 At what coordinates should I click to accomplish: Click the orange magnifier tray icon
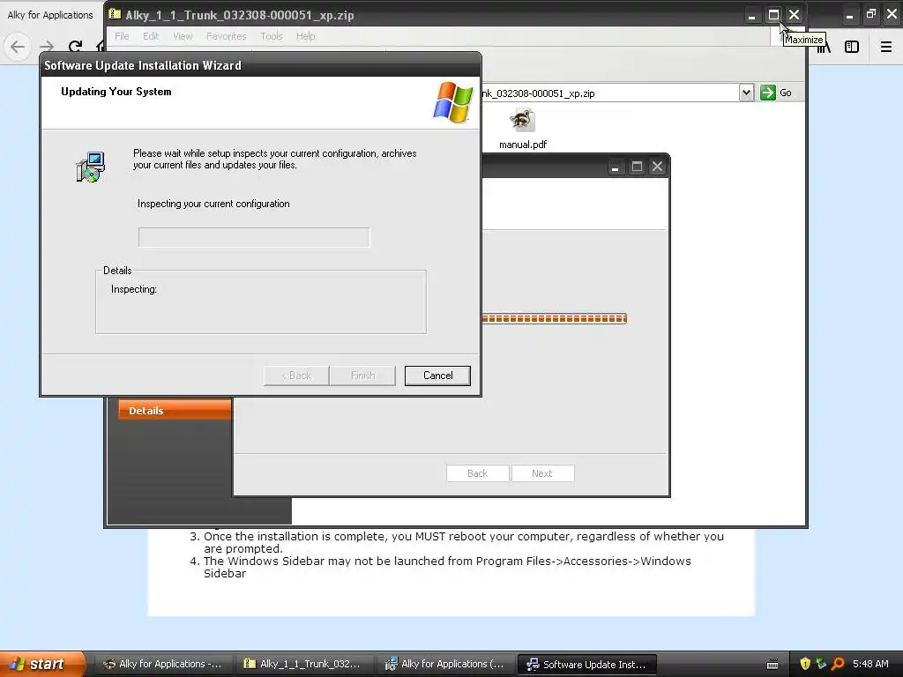click(838, 664)
